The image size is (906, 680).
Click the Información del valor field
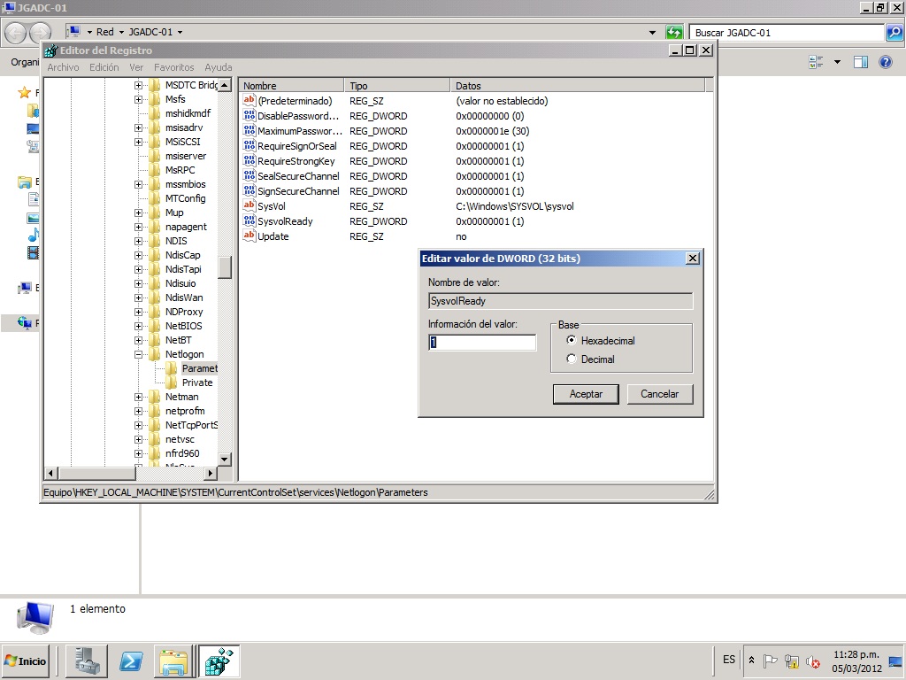point(482,343)
